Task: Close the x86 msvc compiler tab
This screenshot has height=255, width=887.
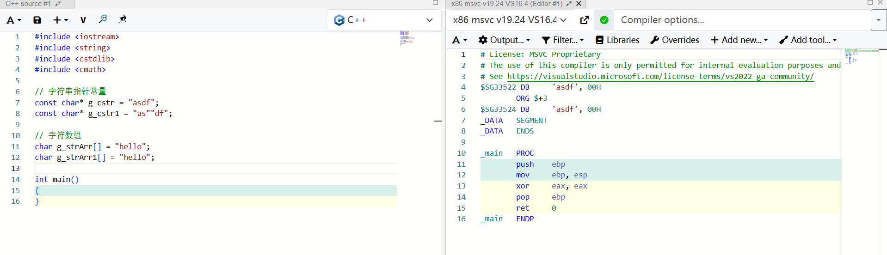Action: click(x=579, y=4)
